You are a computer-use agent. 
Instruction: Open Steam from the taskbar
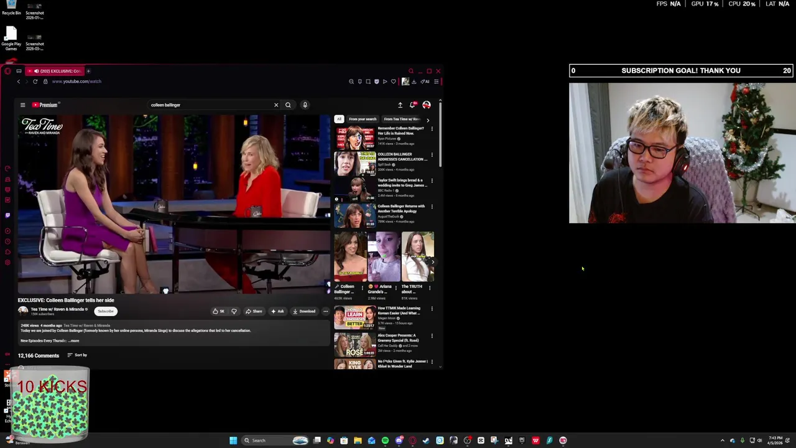(x=426, y=441)
